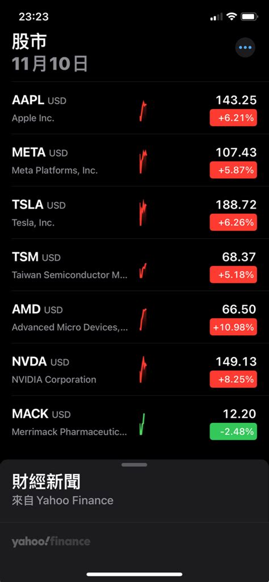
Task: Open the three-dot more options button
Action: coord(245,47)
